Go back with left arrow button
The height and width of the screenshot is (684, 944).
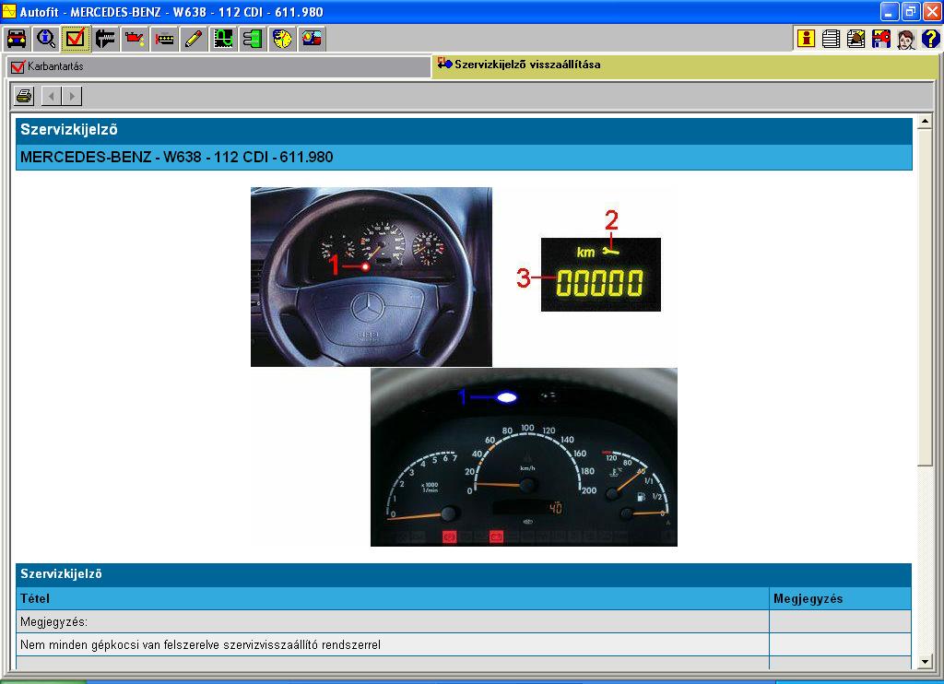click(52, 96)
